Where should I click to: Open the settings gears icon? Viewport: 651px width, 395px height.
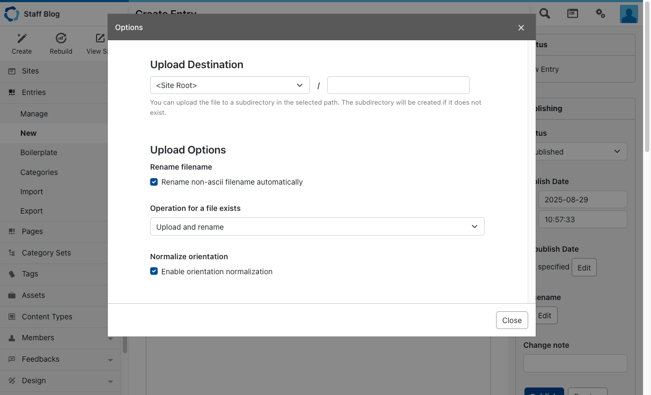pyautogui.click(x=601, y=14)
